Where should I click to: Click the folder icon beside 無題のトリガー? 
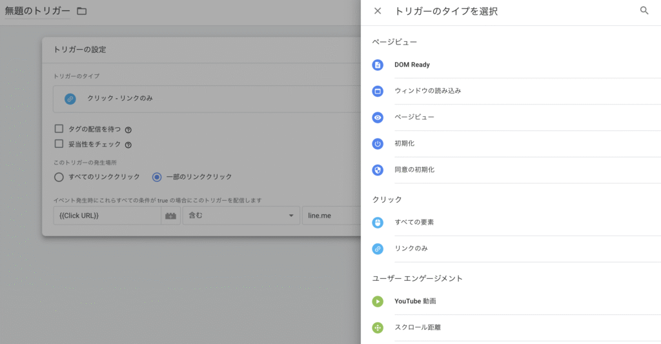[81, 11]
